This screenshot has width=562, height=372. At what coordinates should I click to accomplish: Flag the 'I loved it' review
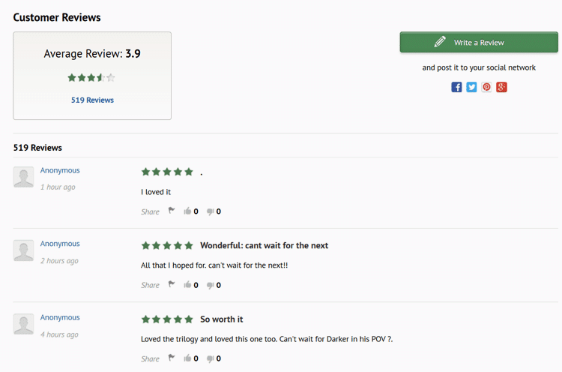click(172, 211)
